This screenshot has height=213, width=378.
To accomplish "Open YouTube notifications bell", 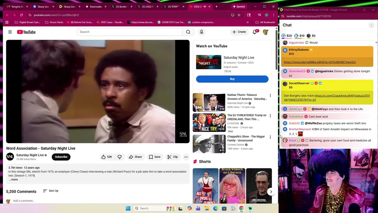I will tap(255, 32).
